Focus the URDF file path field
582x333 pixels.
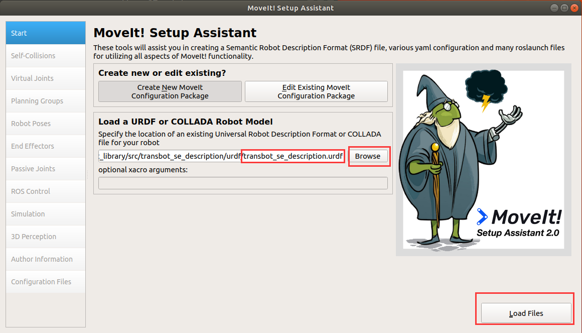tap(222, 156)
